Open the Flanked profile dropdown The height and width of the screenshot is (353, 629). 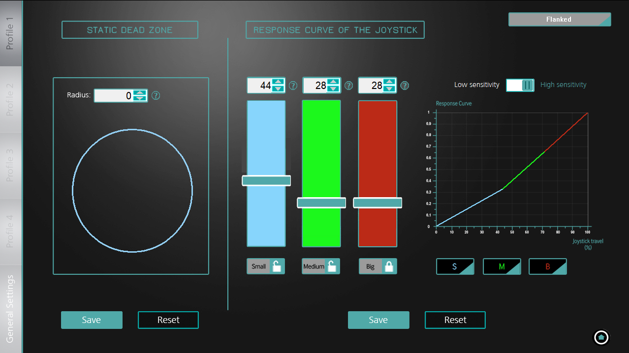coord(559,20)
